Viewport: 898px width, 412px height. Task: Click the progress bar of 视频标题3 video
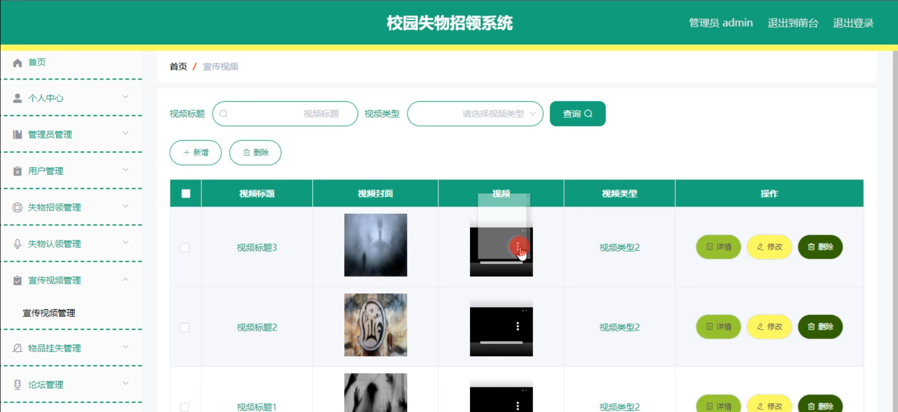point(501,263)
